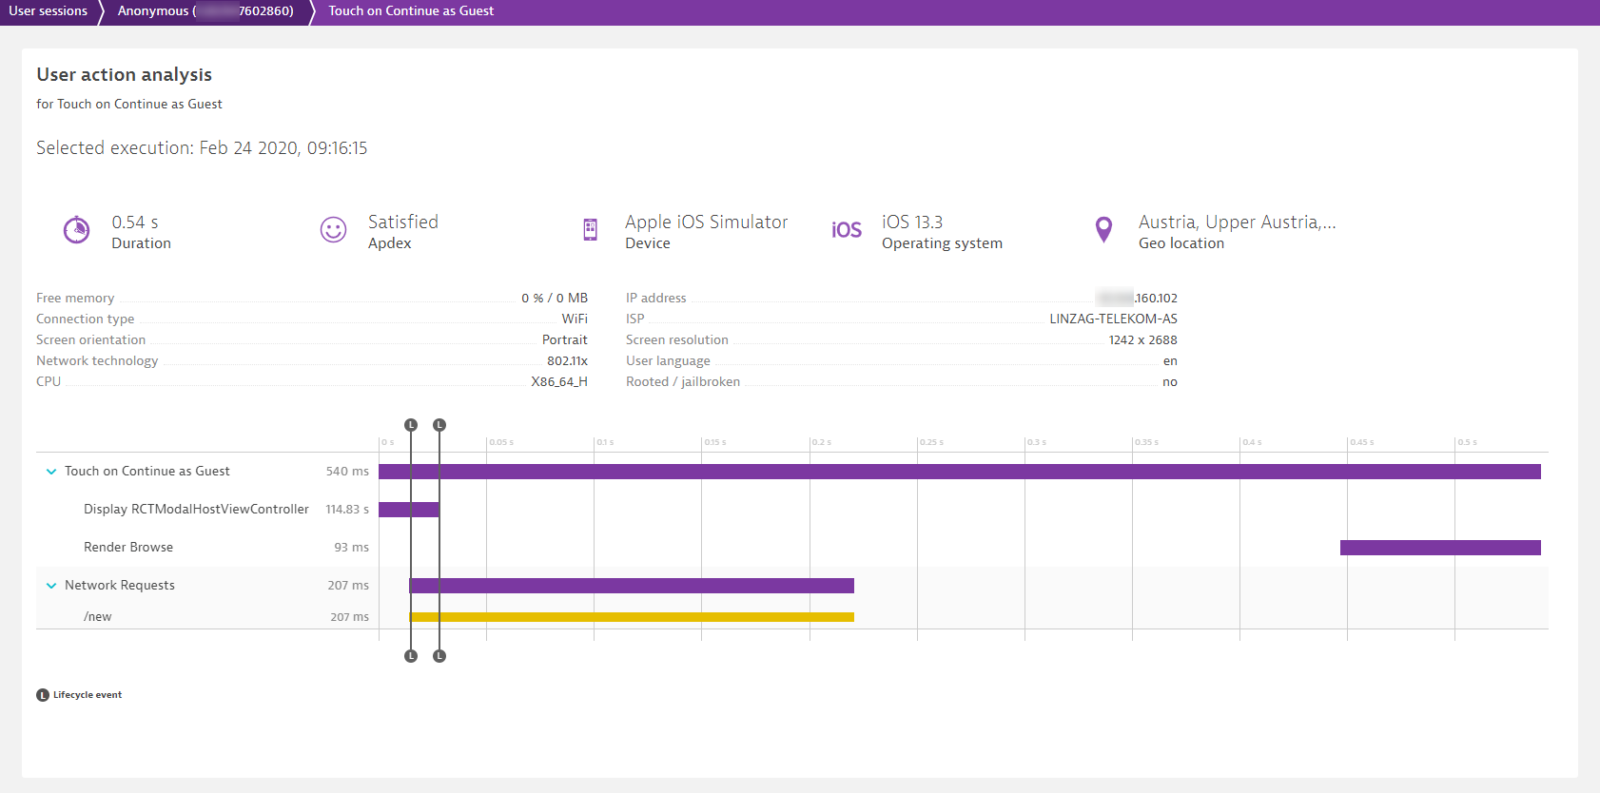Select first lifecycle marker below the timeline
This screenshot has width=1600, height=793.
point(411,656)
